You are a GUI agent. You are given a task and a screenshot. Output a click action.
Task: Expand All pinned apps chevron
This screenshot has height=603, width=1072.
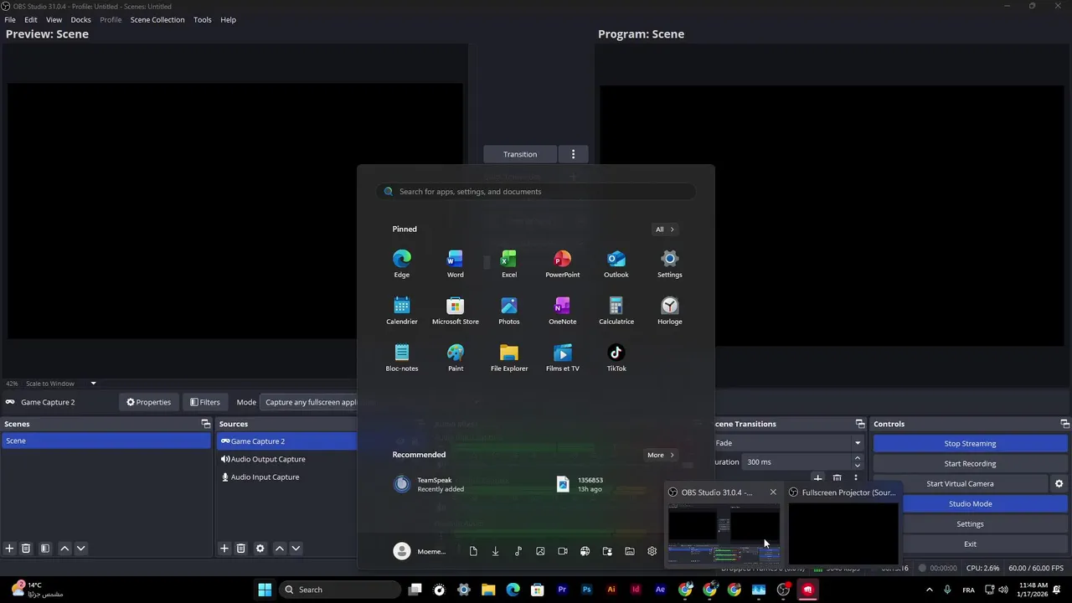(664, 229)
